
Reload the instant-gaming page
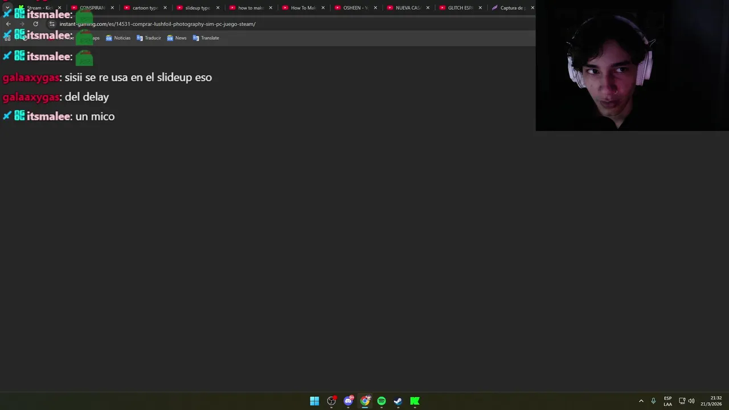[35, 24]
